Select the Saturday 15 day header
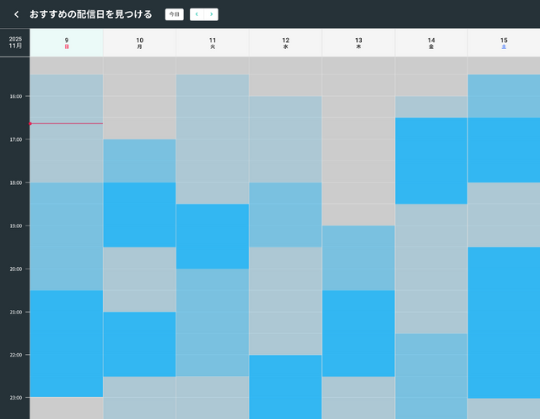Screen dimensions: 540x419 (x=504, y=43)
